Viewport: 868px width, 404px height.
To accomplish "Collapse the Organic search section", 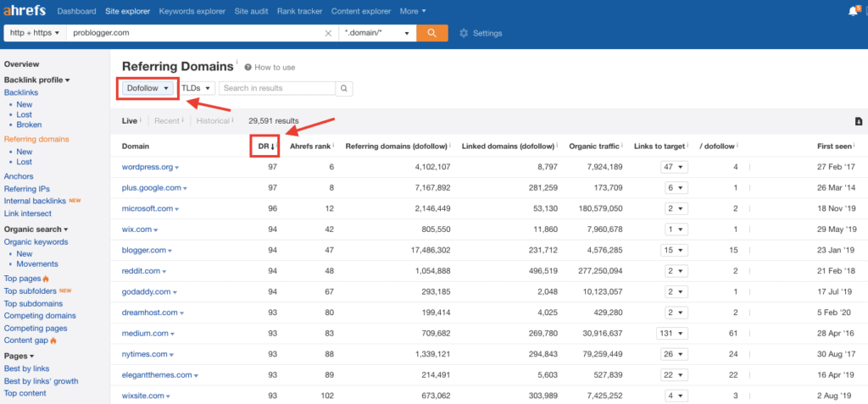I will [36, 230].
